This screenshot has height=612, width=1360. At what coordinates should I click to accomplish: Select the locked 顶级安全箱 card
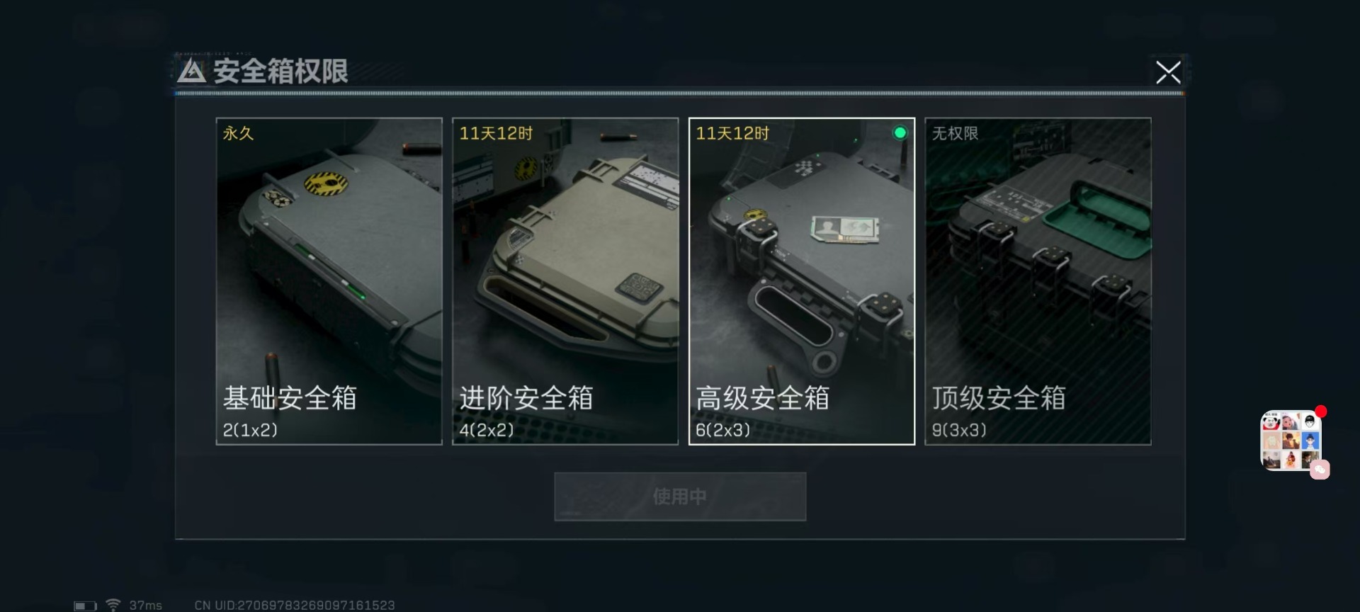point(1038,281)
